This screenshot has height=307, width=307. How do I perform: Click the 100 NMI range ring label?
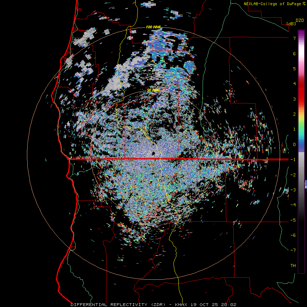click(x=153, y=27)
